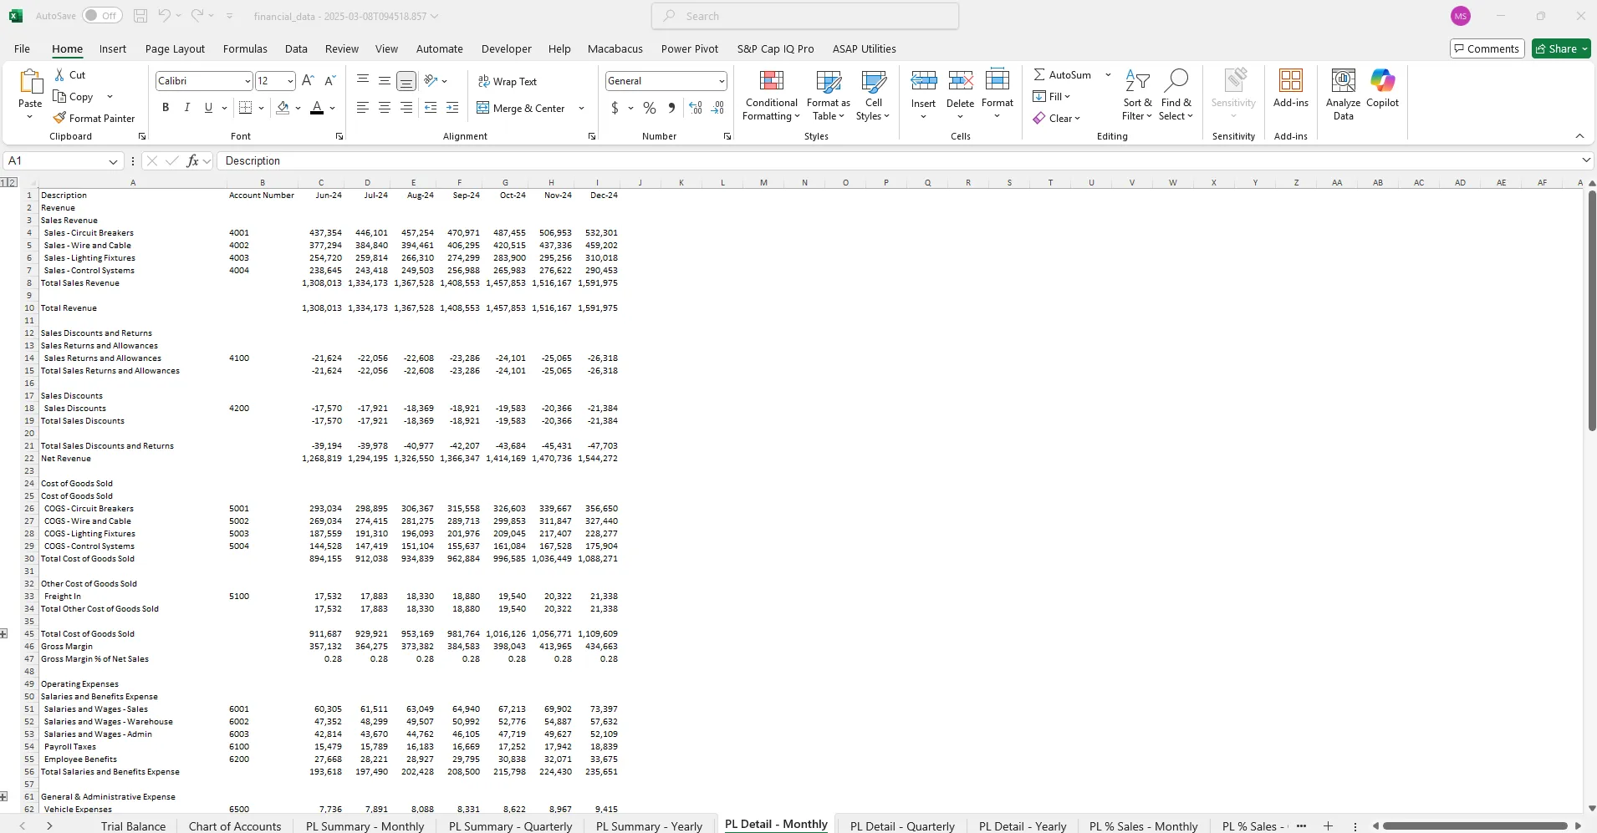Toggle Wrap Text
Image resolution: width=1597 pixels, height=833 pixels.
[x=507, y=81]
